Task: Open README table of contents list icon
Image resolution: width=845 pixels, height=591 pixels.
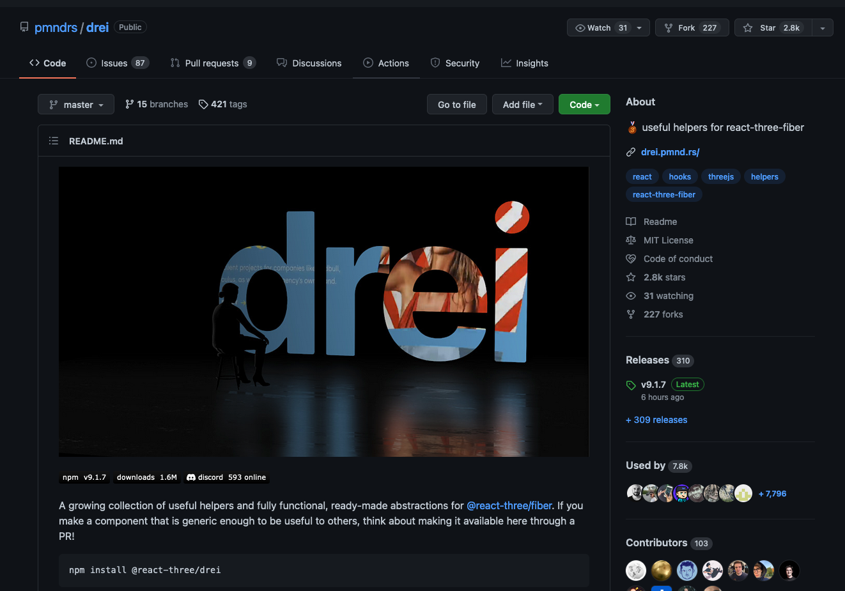Action: point(54,141)
